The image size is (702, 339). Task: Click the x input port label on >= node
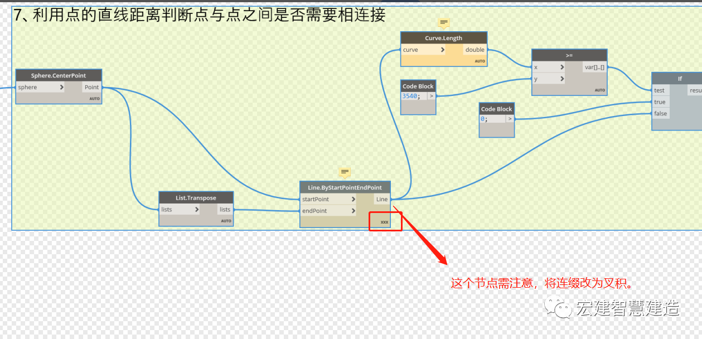536,67
